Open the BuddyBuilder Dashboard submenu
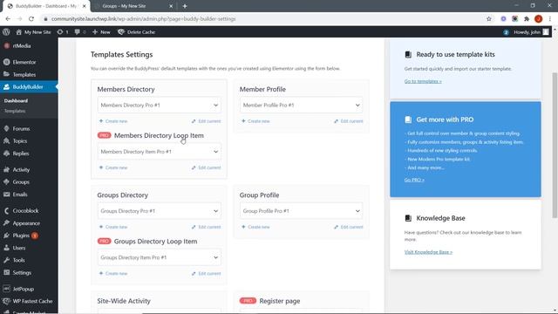The width and height of the screenshot is (558, 314). 16,101
